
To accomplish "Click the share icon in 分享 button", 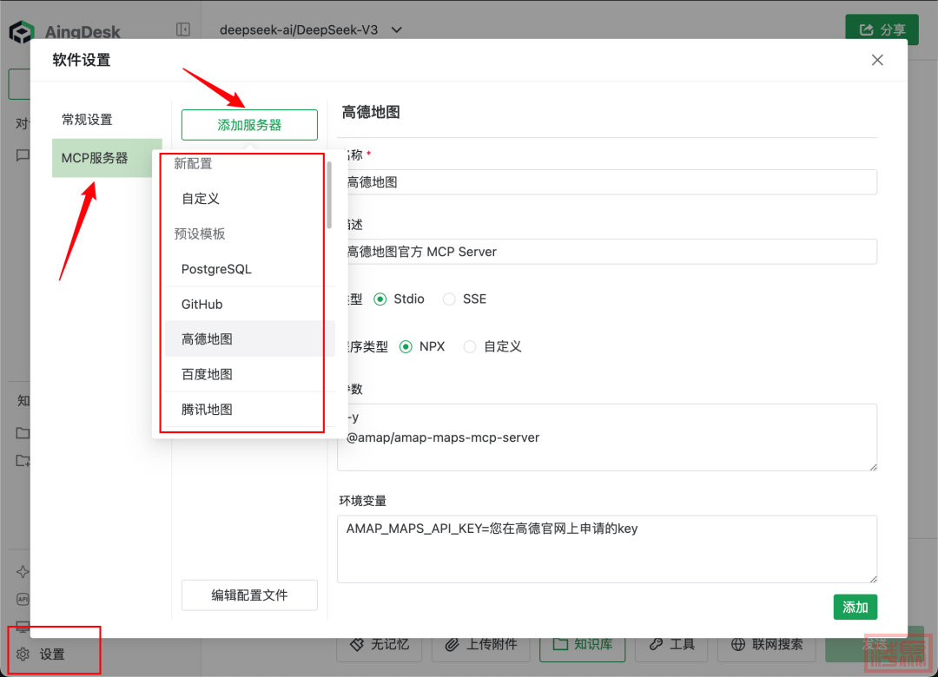I will (866, 30).
